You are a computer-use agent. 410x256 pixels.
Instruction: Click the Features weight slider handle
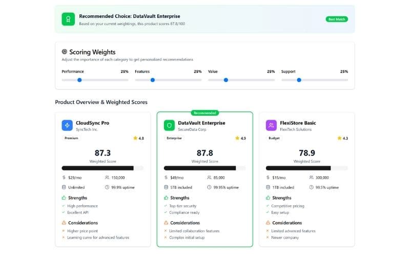coord(152,80)
